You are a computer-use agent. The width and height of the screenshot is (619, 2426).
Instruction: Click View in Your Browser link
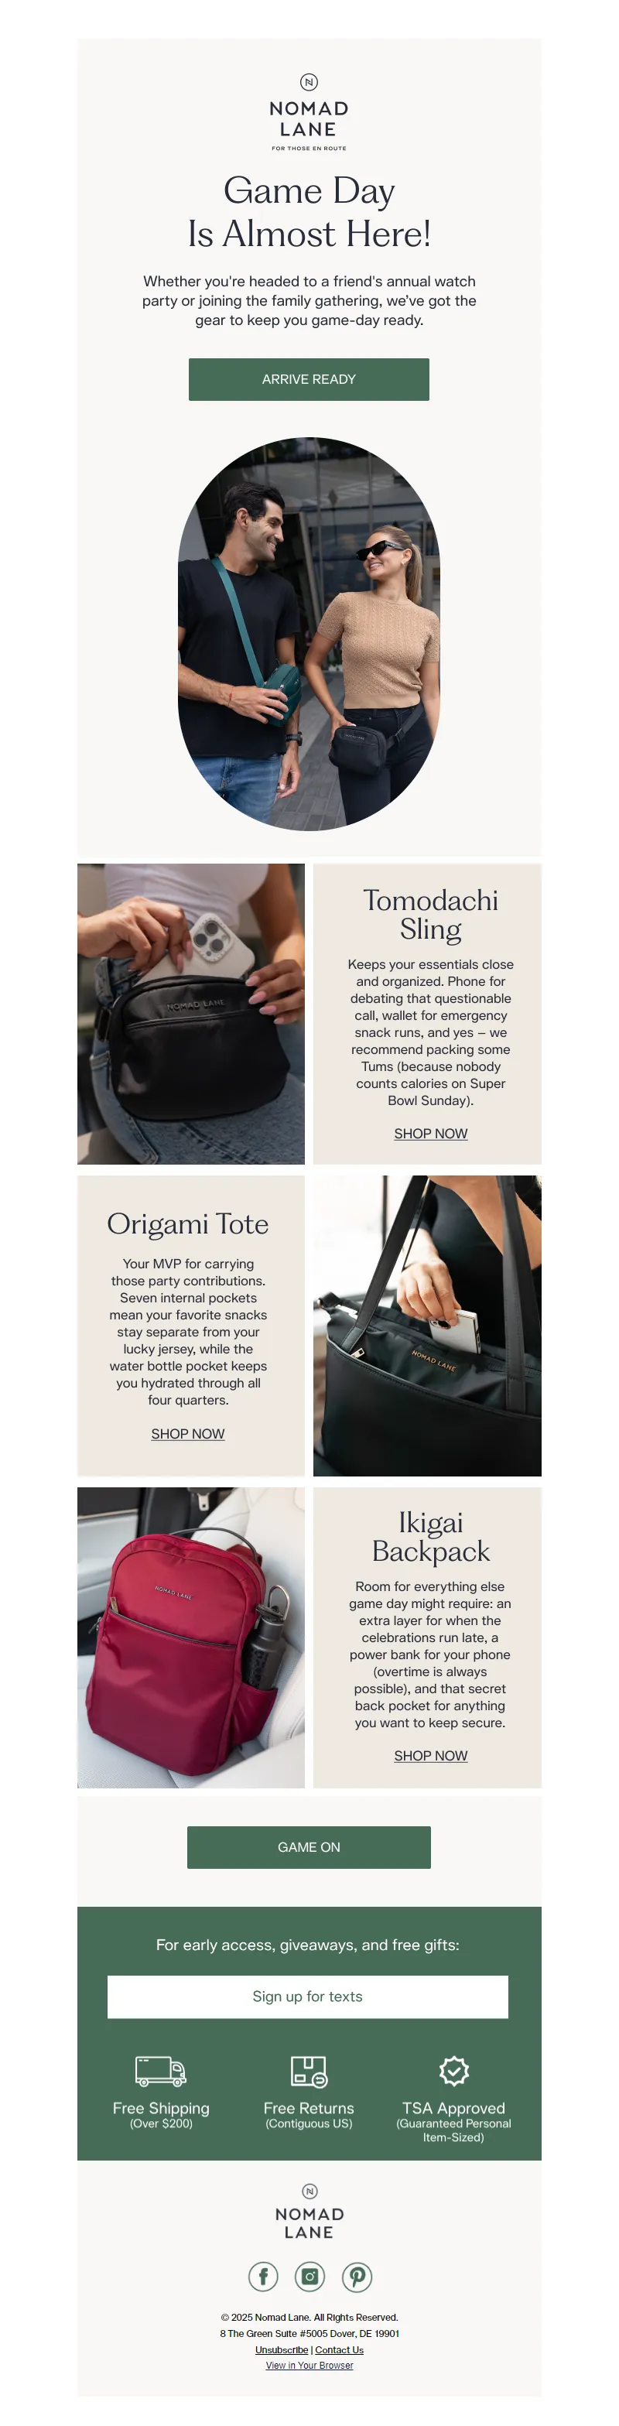[x=309, y=2366]
